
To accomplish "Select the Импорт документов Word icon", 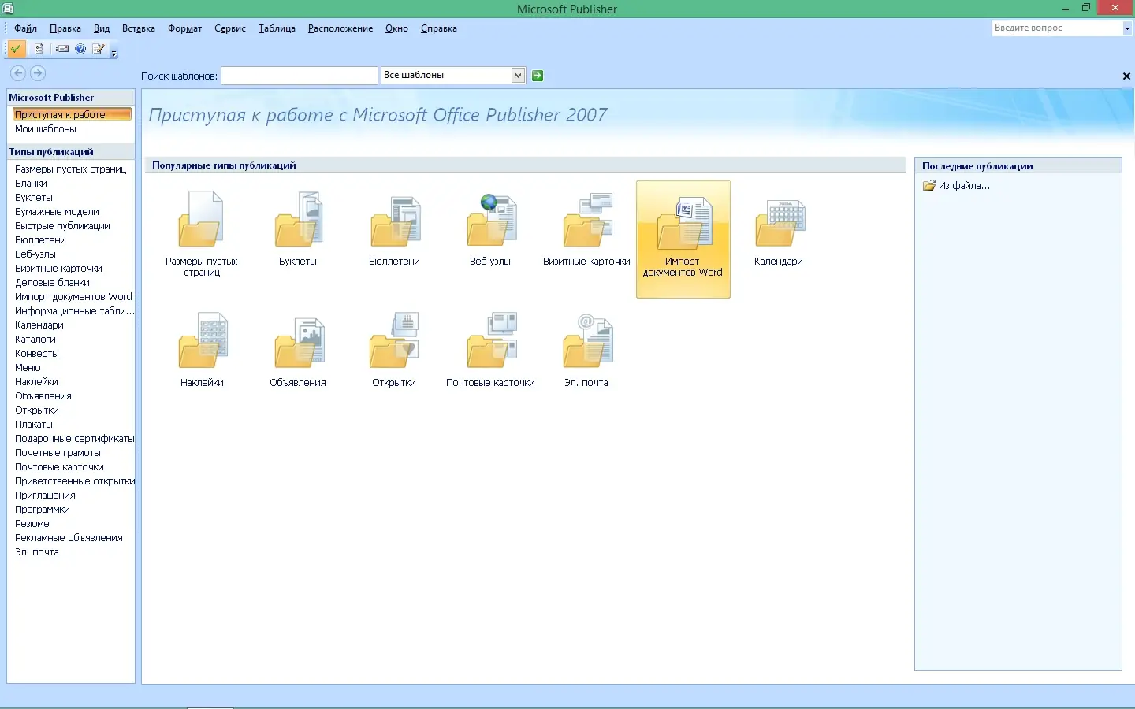I will [x=683, y=239].
